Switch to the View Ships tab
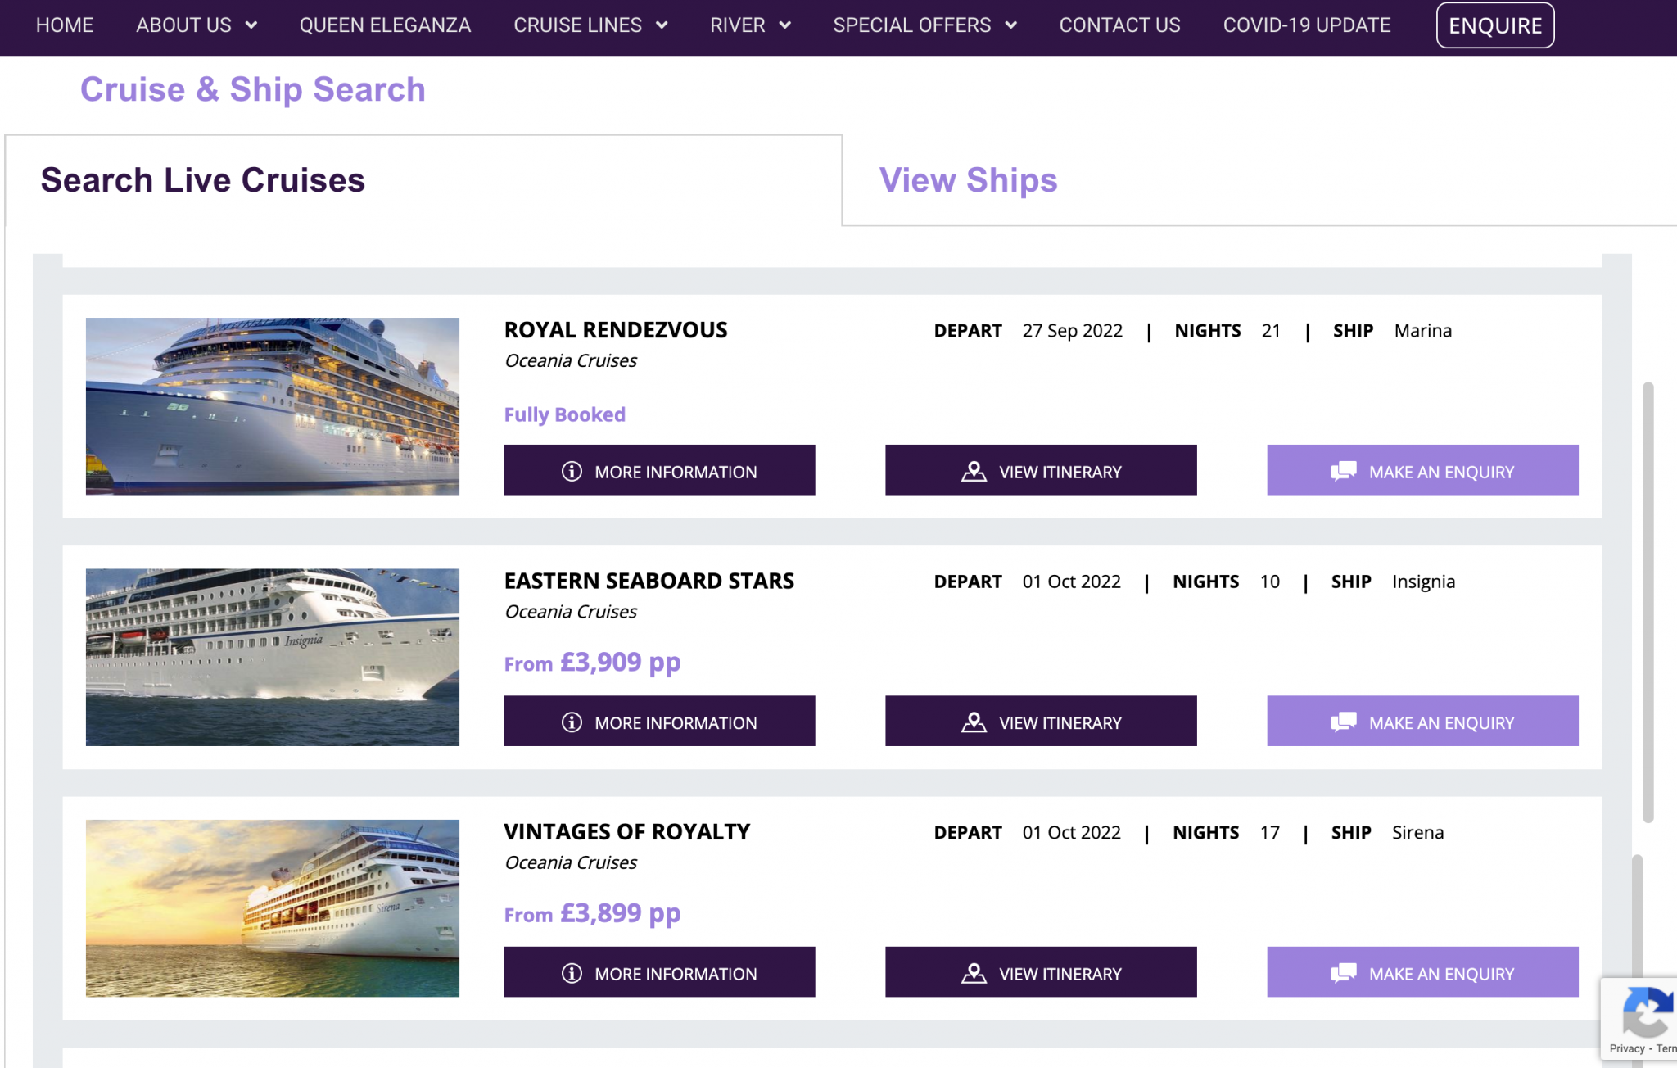 (x=968, y=180)
